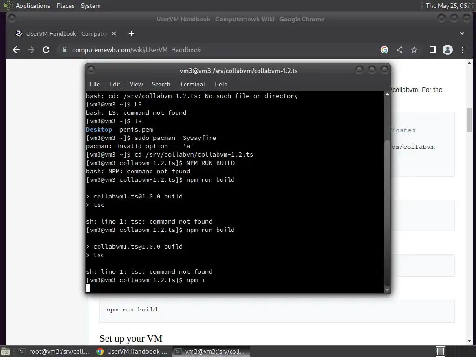Click 'penis.pem' filename in terminal
The height and width of the screenshot is (357, 476).
(x=136, y=130)
